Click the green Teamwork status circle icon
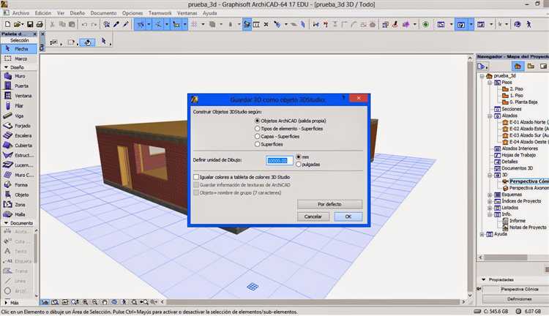The height and width of the screenshot is (316, 549). click(x=426, y=24)
